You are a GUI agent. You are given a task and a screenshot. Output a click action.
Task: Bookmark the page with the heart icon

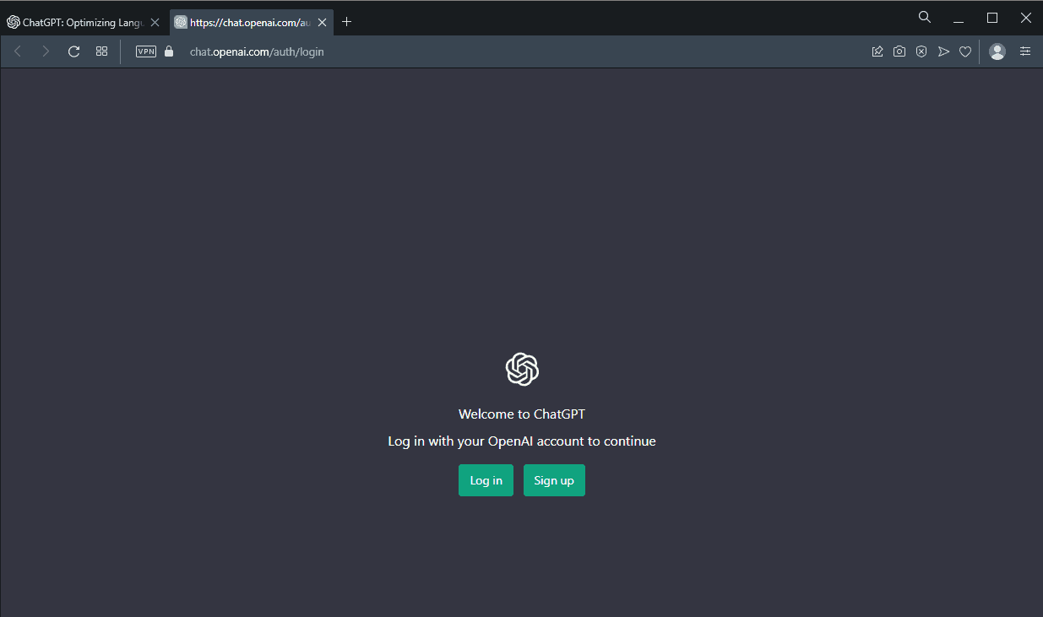click(965, 51)
